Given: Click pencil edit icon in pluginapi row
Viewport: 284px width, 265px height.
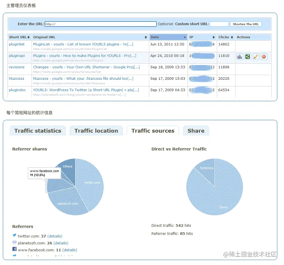Looking at the screenshot, I should (x=256, y=57).
